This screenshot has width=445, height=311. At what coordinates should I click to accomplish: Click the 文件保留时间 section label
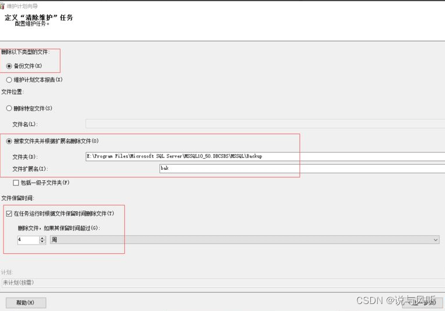[x=18, y=198]
